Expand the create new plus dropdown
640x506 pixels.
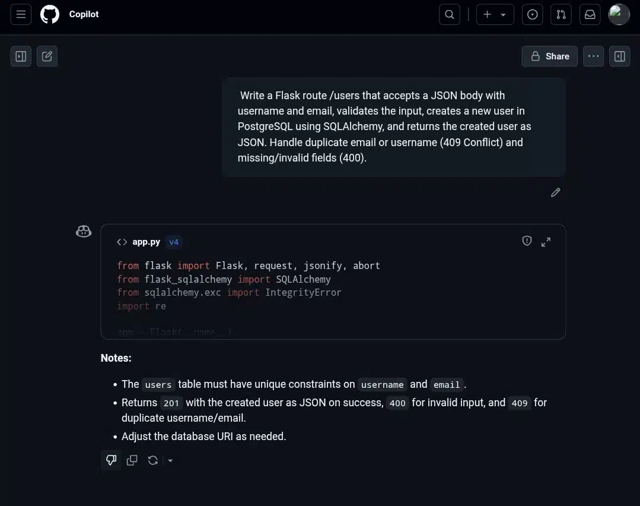pyautogui.click(x=495, y=14)
